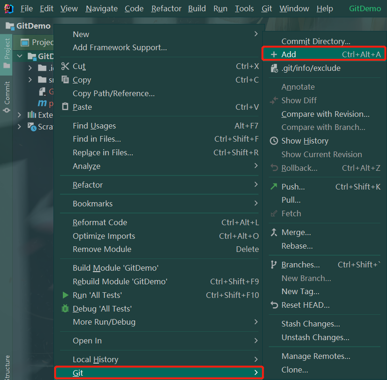Screen dimensions: 387x380
Task: Select the Git entry in context menu
Action: (159, 372)
